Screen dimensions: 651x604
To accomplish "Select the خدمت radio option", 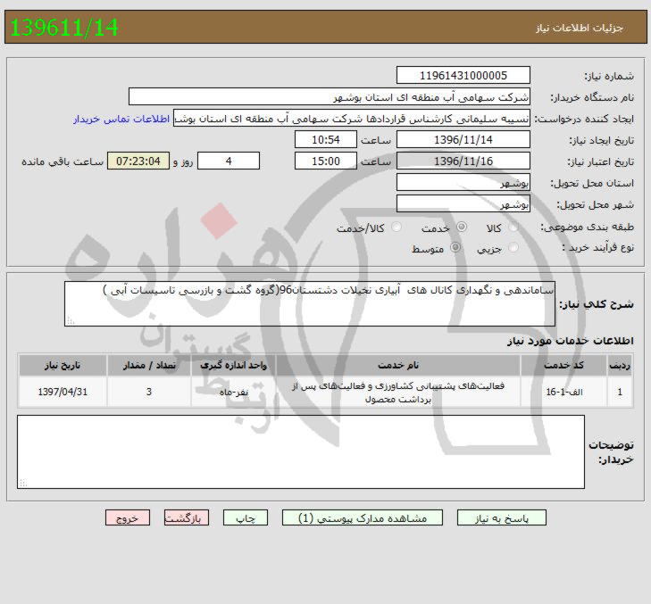I will (458, 228).
